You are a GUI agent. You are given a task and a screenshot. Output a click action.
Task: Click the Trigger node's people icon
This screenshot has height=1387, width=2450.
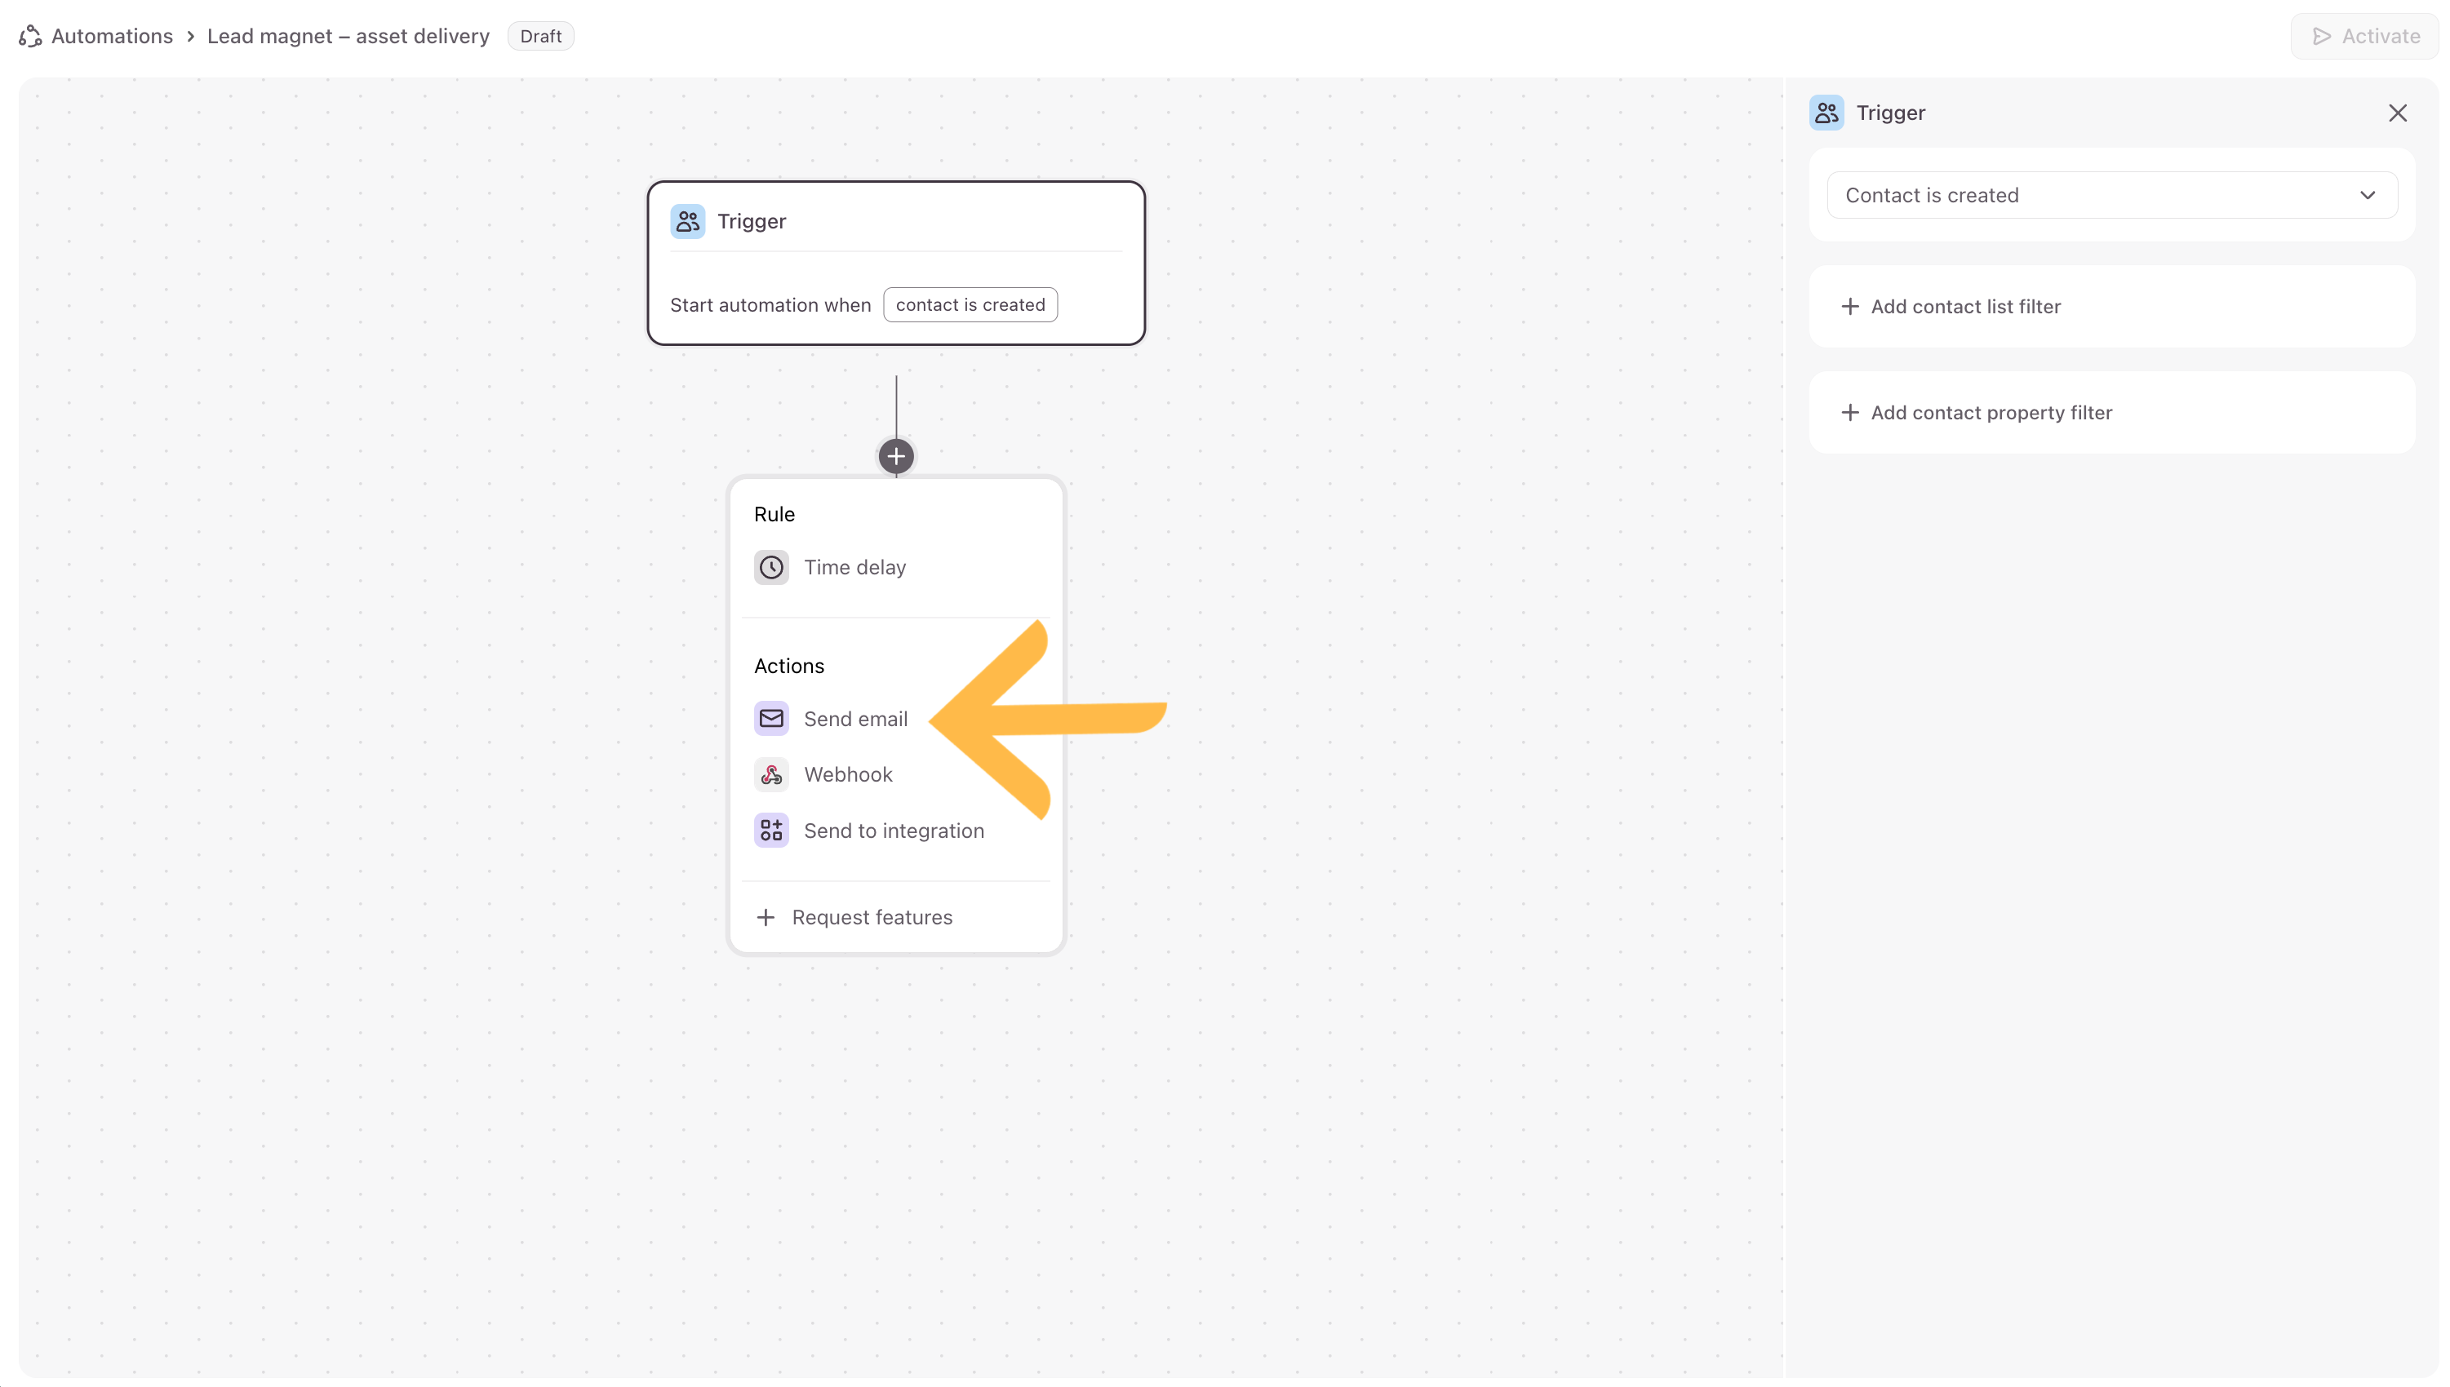(687, 221)
